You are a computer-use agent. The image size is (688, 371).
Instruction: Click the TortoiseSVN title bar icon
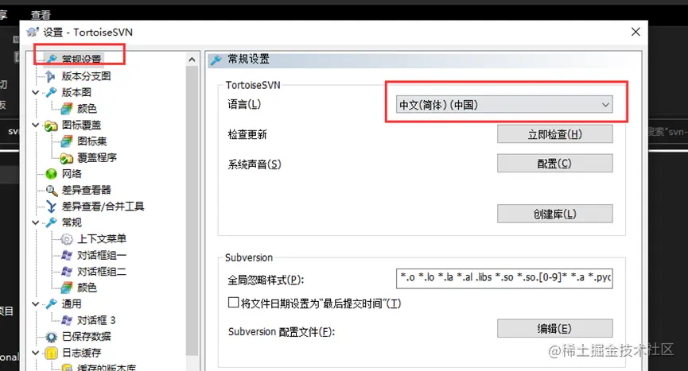pyautogui.click(x=33, y=32)
